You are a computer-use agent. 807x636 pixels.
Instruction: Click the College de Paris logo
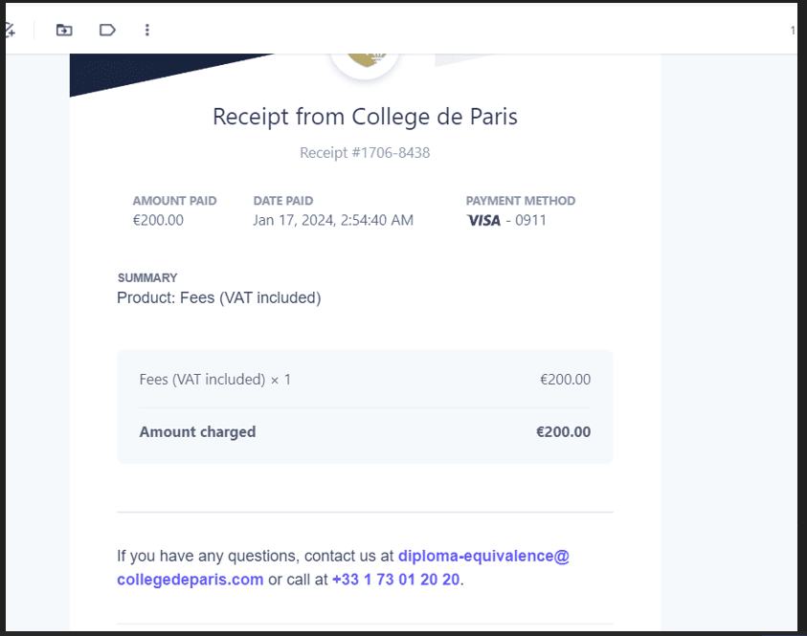coord(365,59)
